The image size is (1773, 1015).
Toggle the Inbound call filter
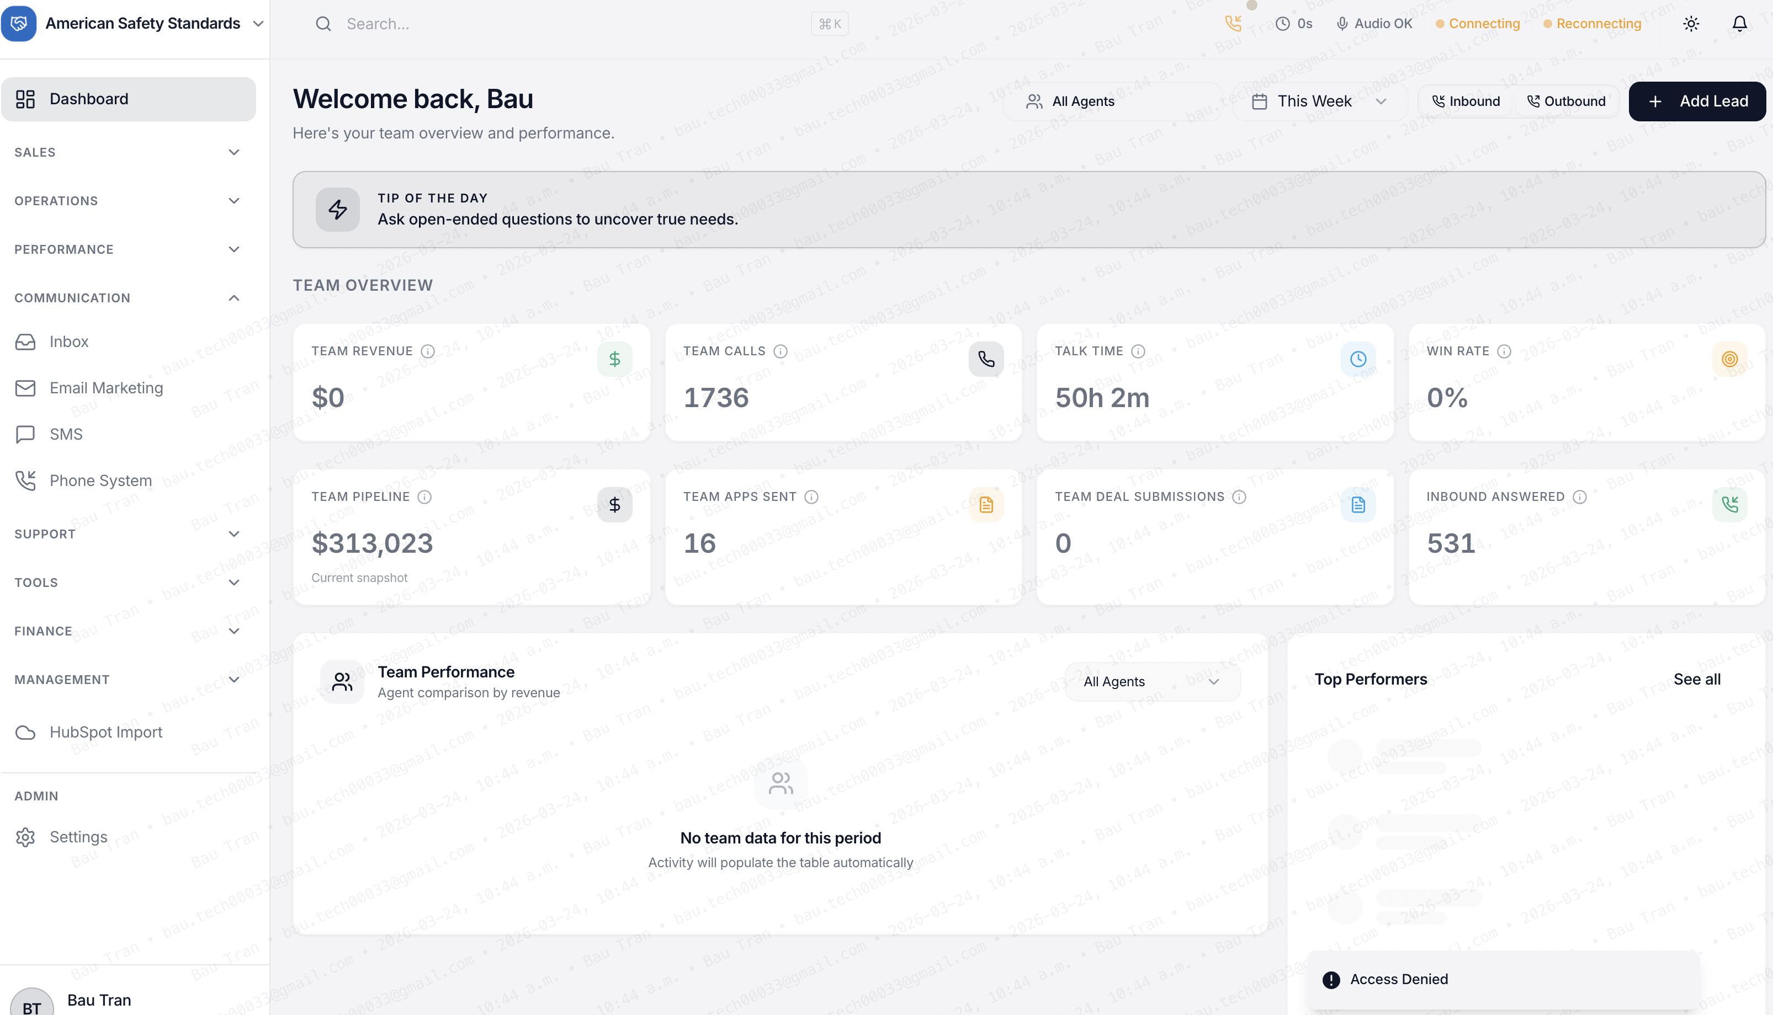pyautogui.click(x=1466, y=101)
